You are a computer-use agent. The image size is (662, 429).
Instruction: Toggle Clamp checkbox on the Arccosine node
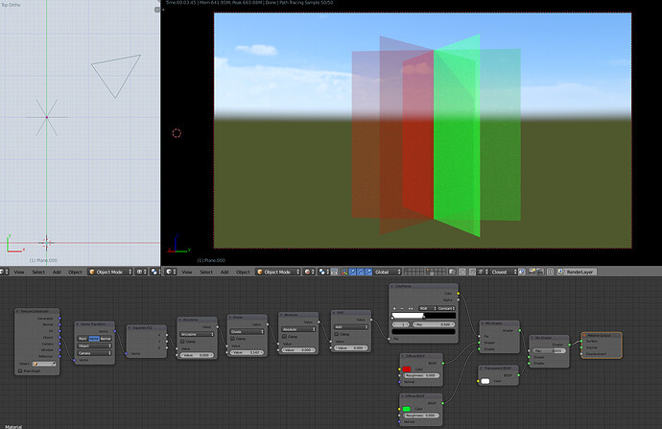[x=182, y=341]
